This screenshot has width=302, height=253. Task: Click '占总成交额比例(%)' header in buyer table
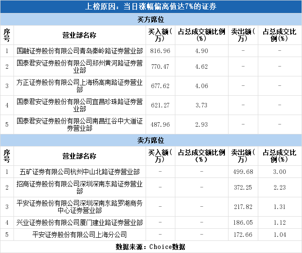201,35
